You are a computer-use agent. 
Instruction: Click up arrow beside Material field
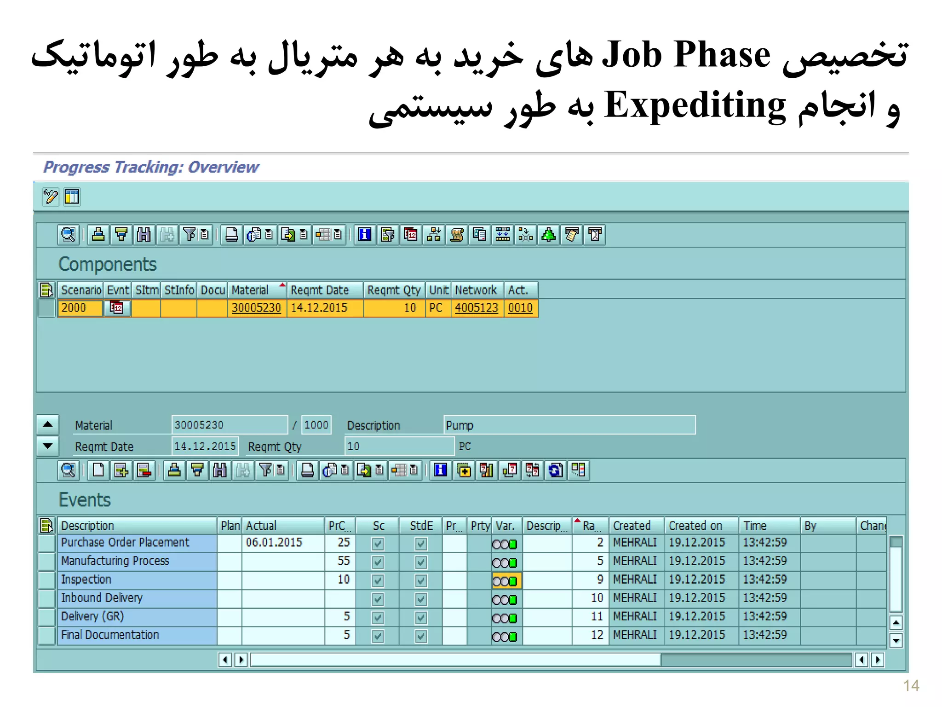coord(47,425)
